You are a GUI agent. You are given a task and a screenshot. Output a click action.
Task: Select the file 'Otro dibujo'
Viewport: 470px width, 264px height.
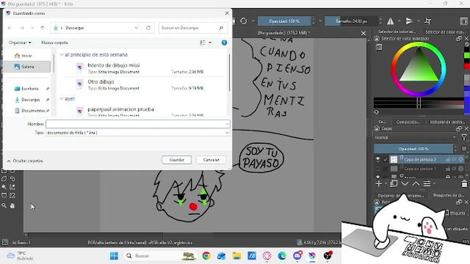point(144,85)
